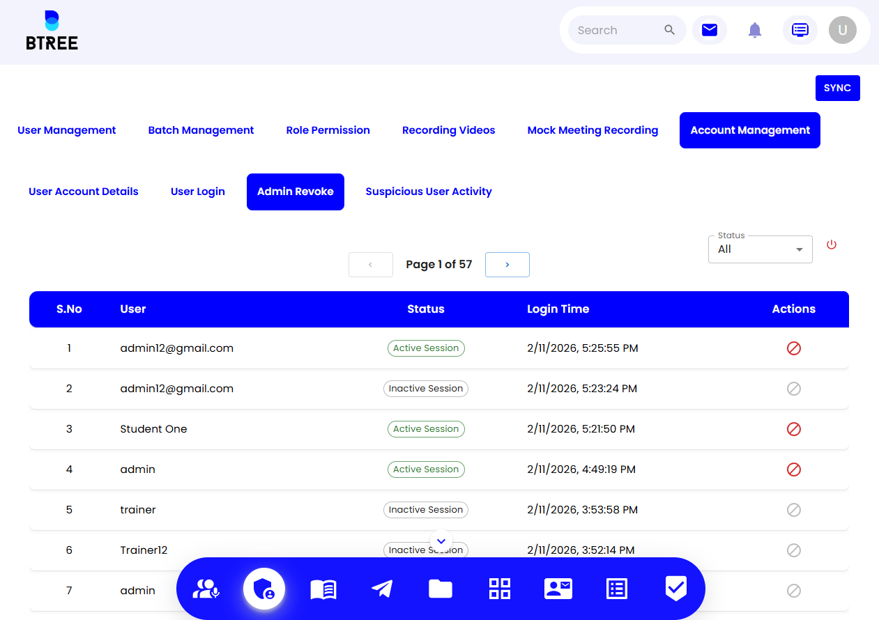Click login time 2/11/2026, 3:52:14 PM

point(581,550)
